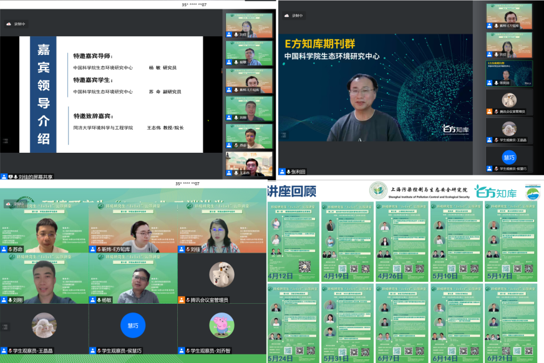Click the E方知库 logo in the lecture review header
This screenshot has height=363, width=544.
[x=491, y=190]
